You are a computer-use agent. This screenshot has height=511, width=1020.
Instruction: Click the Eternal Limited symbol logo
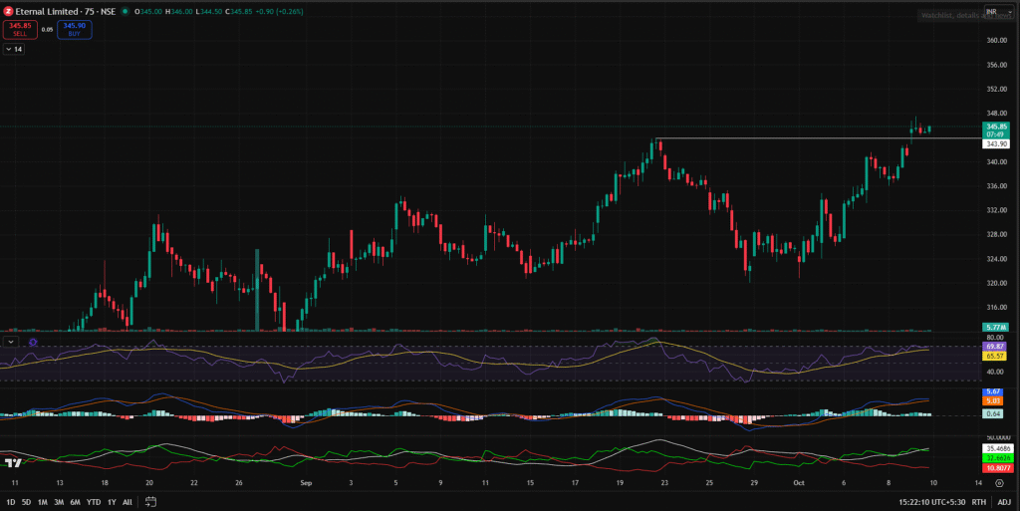click(x=9, y=11)
